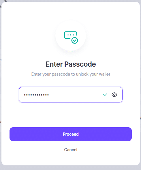
Task: Click the empty space between field and Proceed
Action: click(x=71, y=115)
